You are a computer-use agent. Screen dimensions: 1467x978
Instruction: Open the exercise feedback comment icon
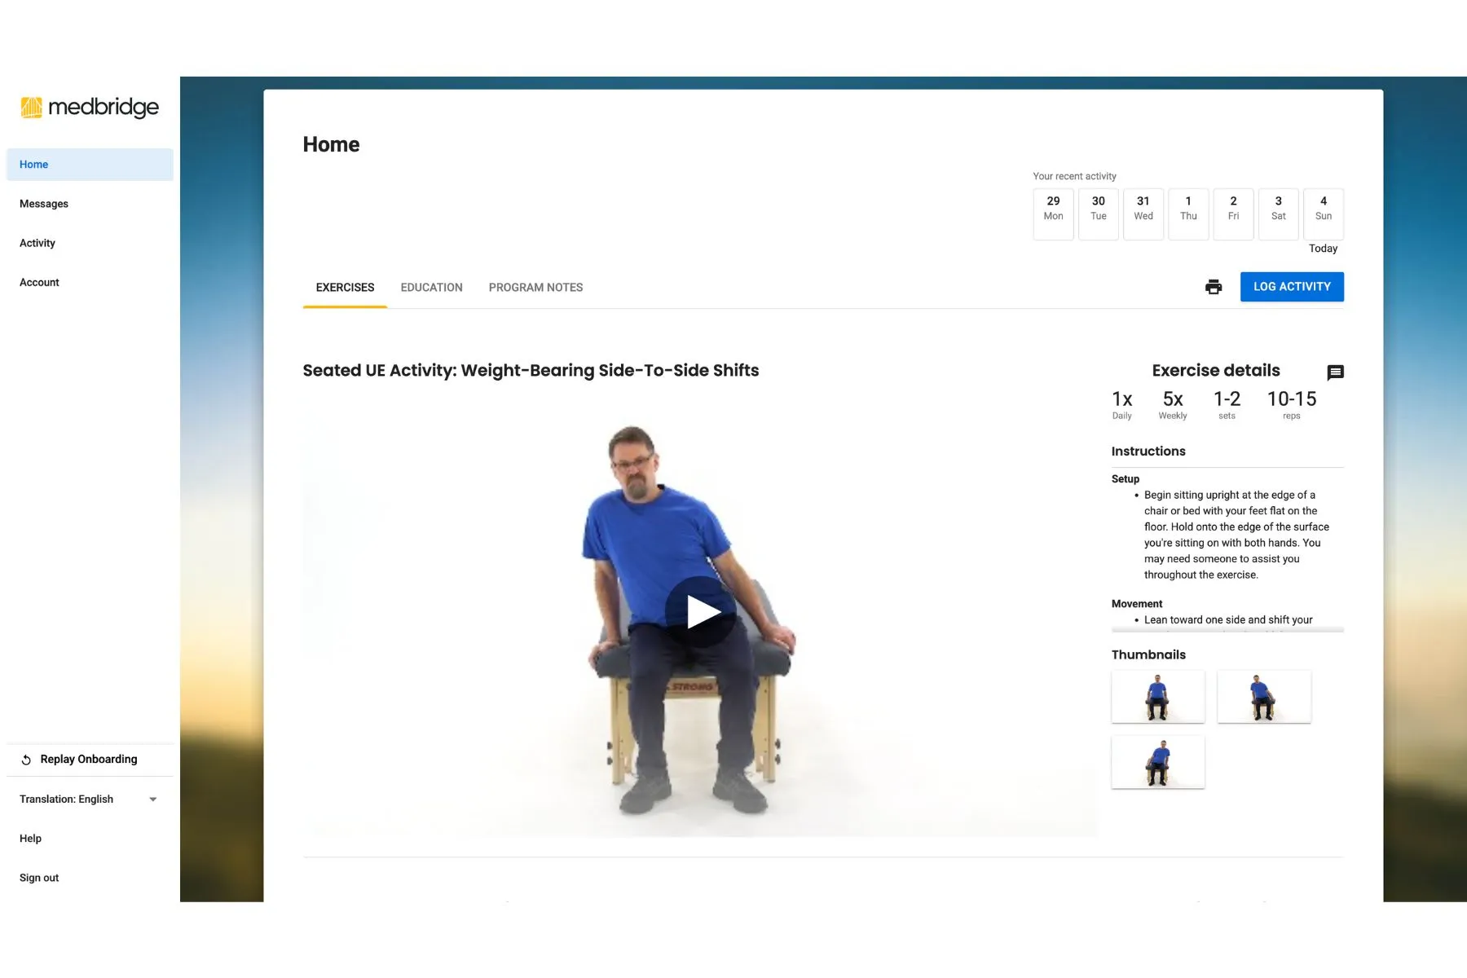pos(1336,372)
